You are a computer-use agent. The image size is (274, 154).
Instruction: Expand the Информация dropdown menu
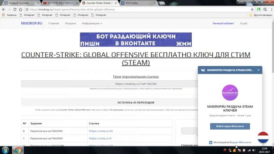click(92, 23)
